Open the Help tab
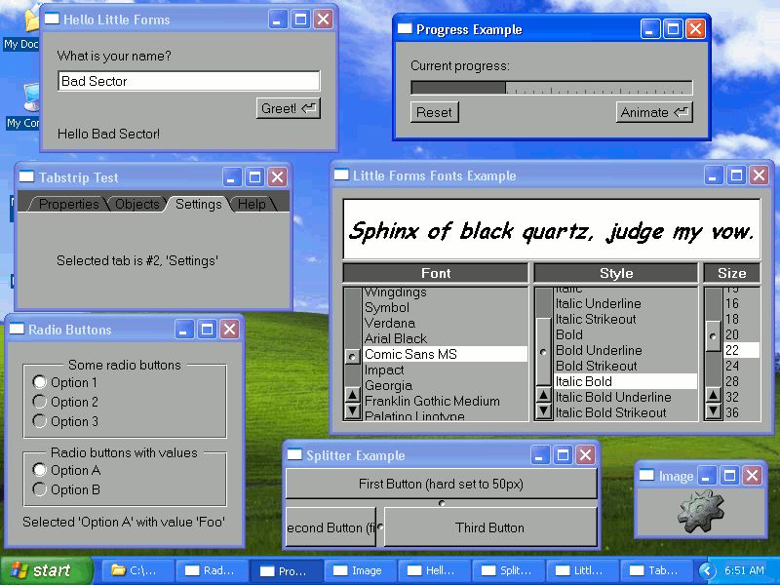The height and width of the screenshot is (585, 780). [252, 204]
